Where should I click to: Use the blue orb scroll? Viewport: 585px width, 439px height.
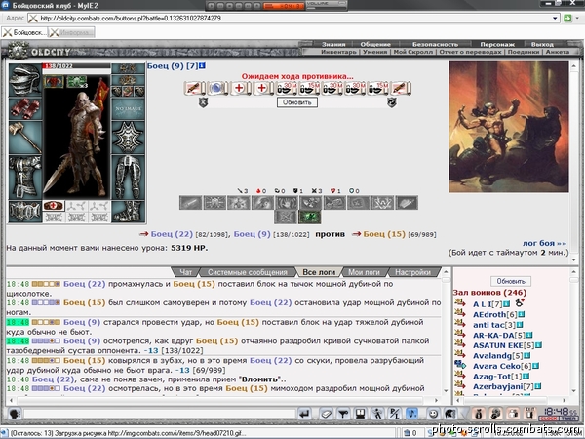216,89
